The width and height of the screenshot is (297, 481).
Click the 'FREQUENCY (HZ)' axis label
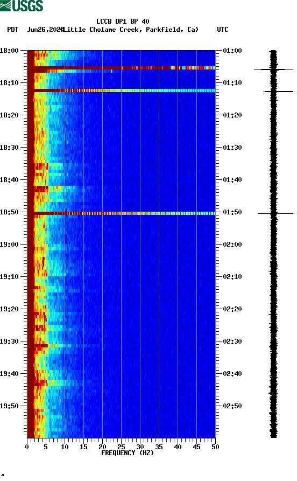(x=127, y=453)
